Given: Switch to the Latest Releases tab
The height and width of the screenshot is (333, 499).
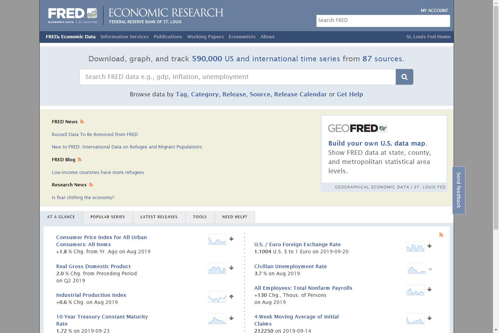Looking at the screenshot, I should click(x=159, y=217).
